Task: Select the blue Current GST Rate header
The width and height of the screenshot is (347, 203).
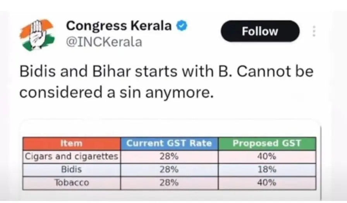Action: [x=169, y=143]
